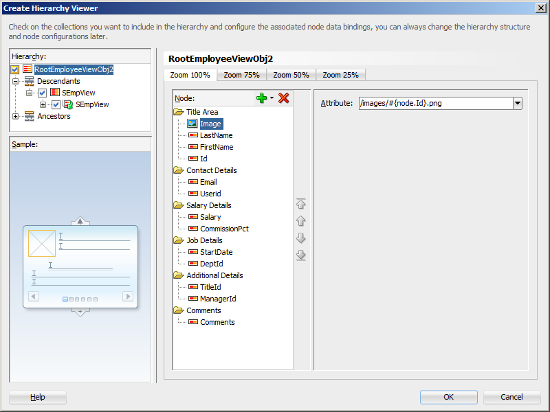Open the Attribute dropdown arrow
The width and height of the screenshot is (550, 412).
tap(518, 104)
